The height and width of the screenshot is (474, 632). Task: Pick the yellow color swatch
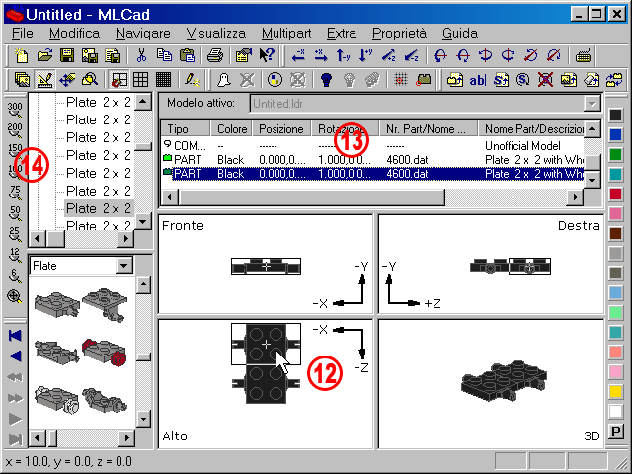[x=615, y=391]
